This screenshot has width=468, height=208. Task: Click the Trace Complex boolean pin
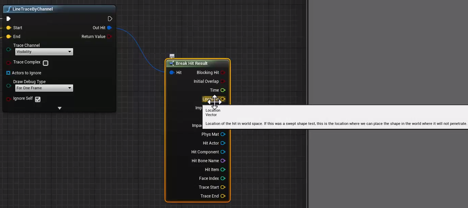(8, 63)
